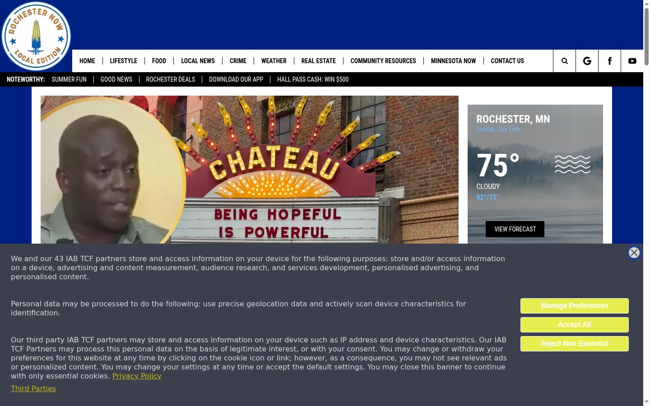Go to Minnesota Now section
650x406 pixels.
(453, 61)
